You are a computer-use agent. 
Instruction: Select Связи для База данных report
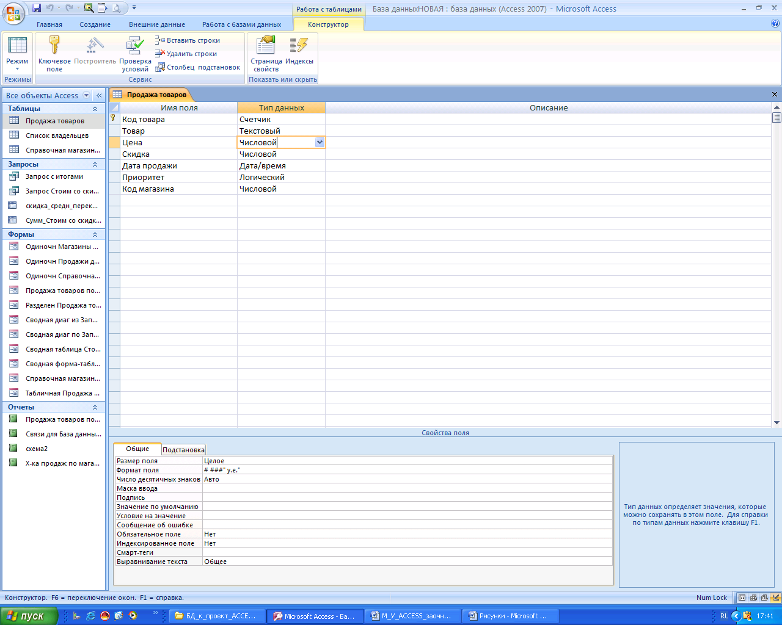pyautogui.click(x=54, y=434)
